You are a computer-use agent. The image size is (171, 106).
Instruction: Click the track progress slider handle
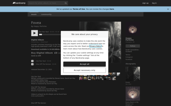click(40, 34)
